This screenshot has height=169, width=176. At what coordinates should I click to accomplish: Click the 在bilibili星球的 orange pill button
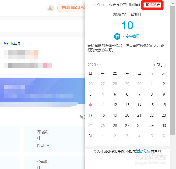[71, 8]
